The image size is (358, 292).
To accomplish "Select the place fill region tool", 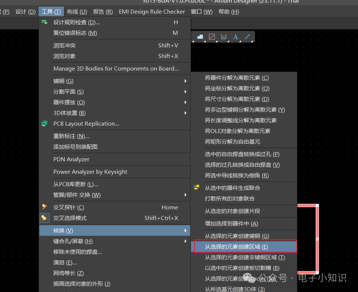I will [x=200, y=37].
